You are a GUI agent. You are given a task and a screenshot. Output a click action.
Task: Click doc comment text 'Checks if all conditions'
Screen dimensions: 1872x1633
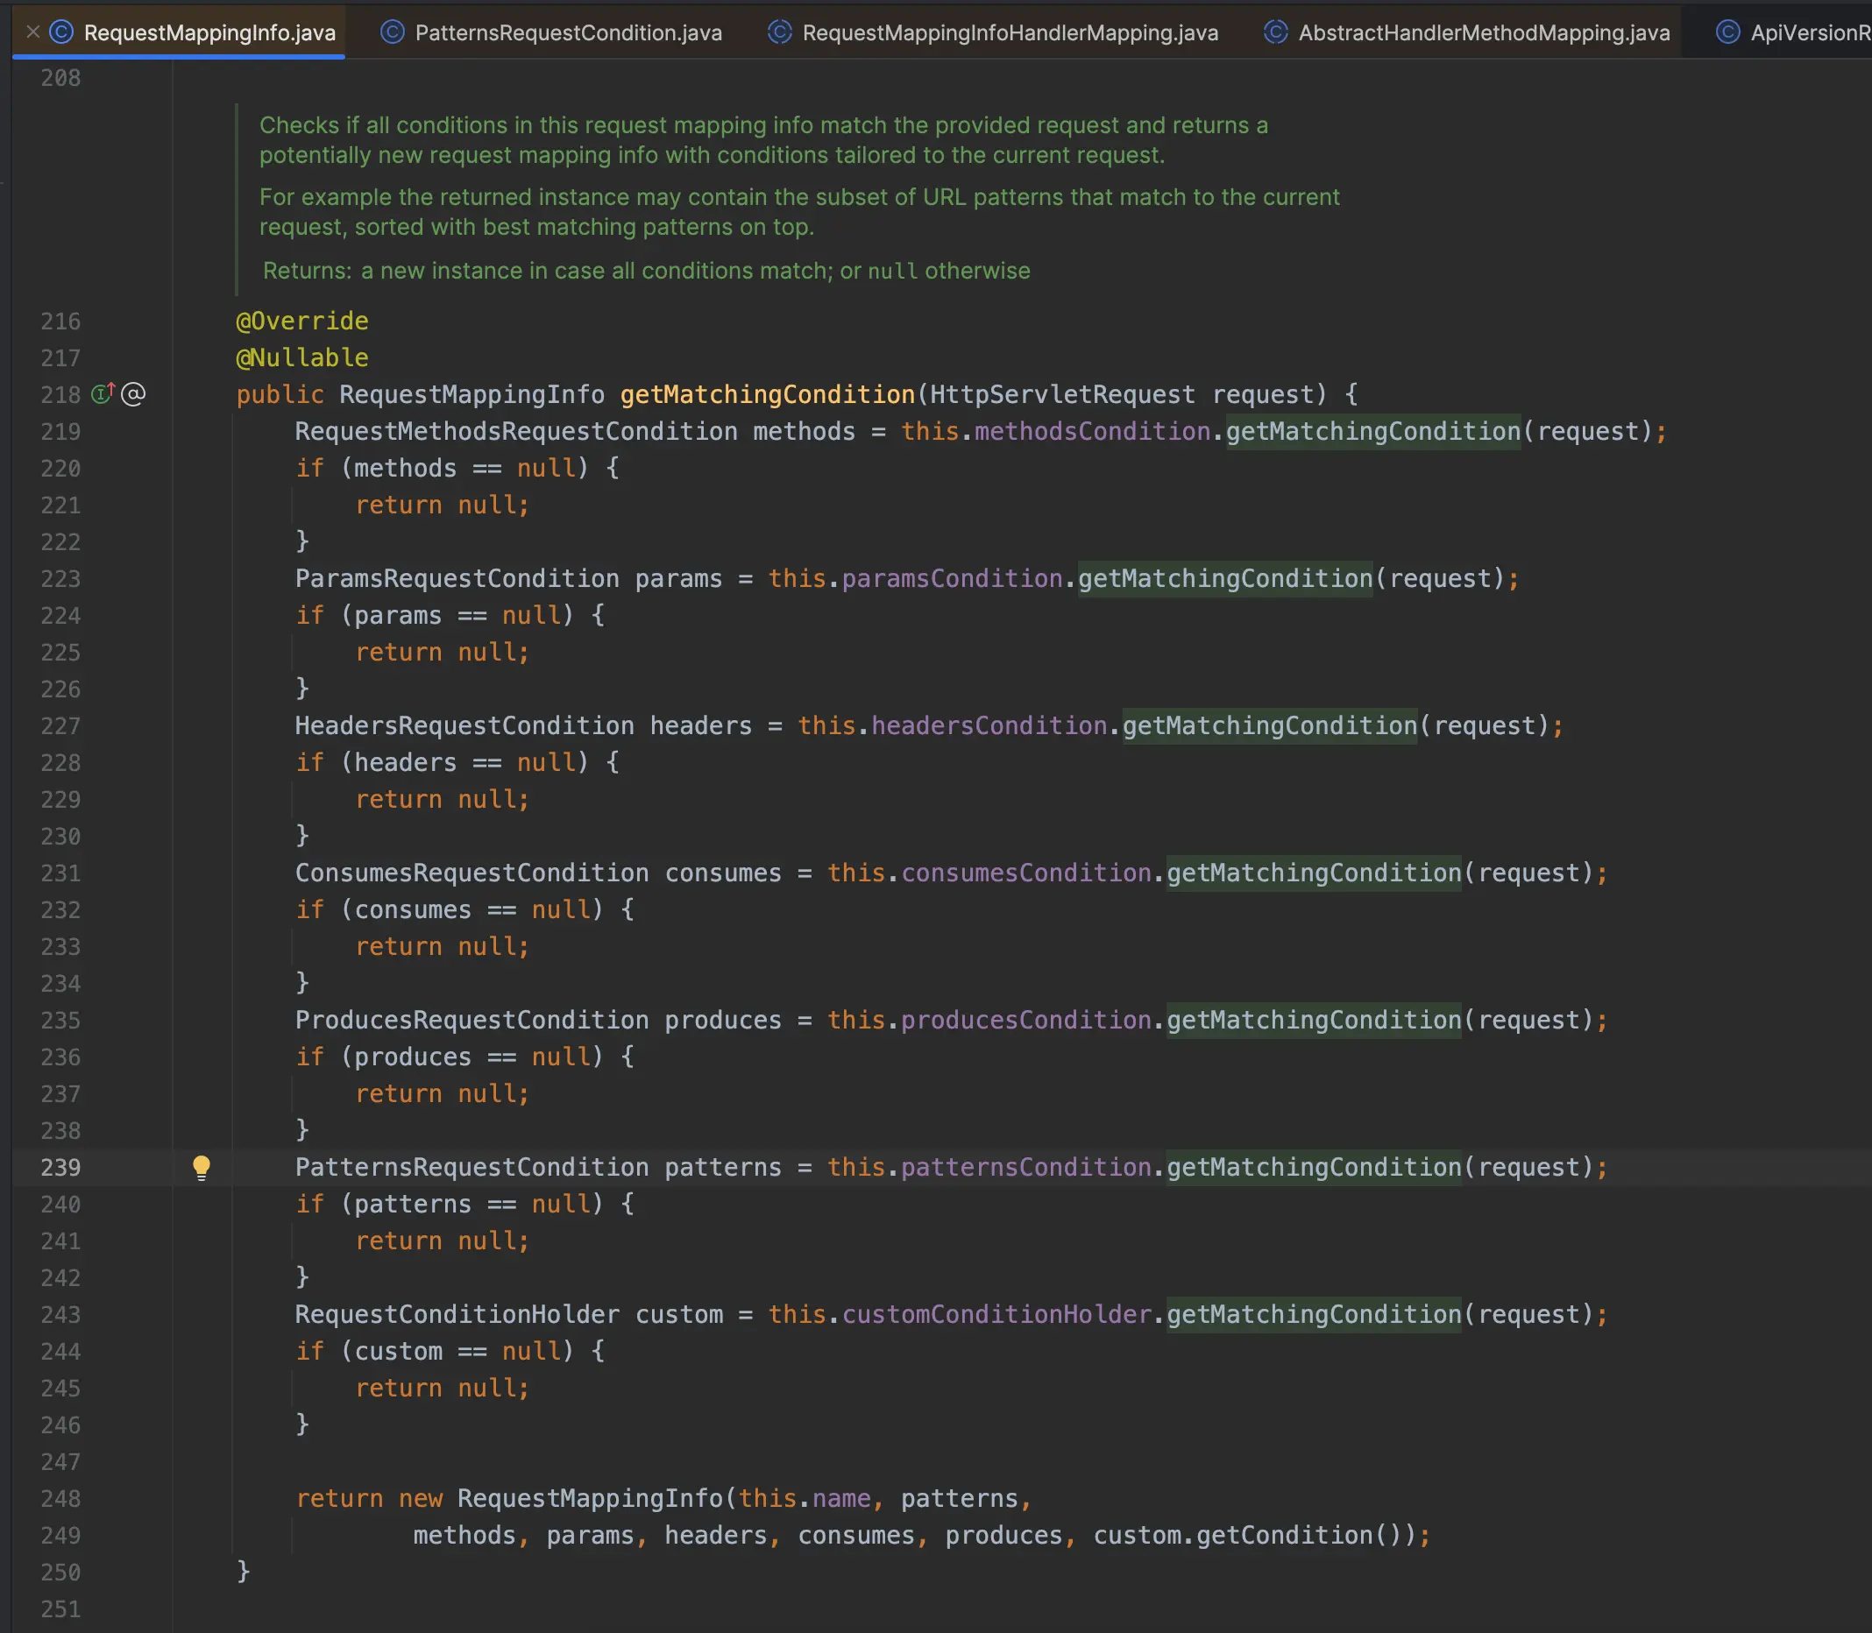(x=384, y=125)
